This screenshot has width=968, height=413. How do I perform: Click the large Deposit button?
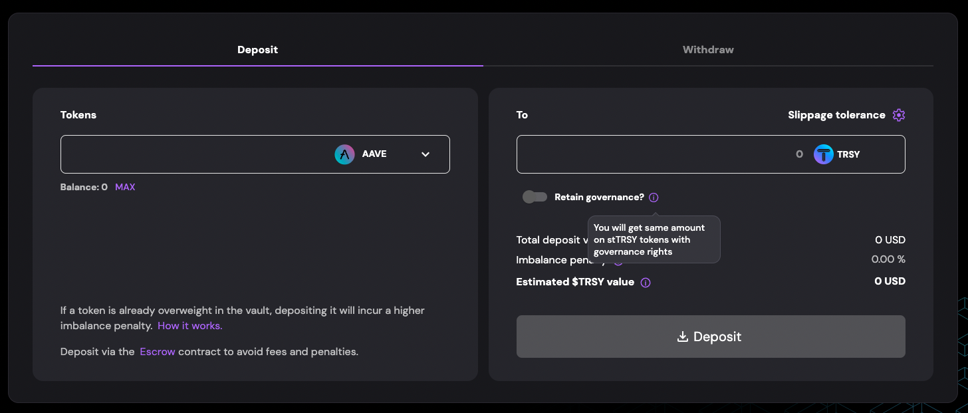(x=711, y=337)
